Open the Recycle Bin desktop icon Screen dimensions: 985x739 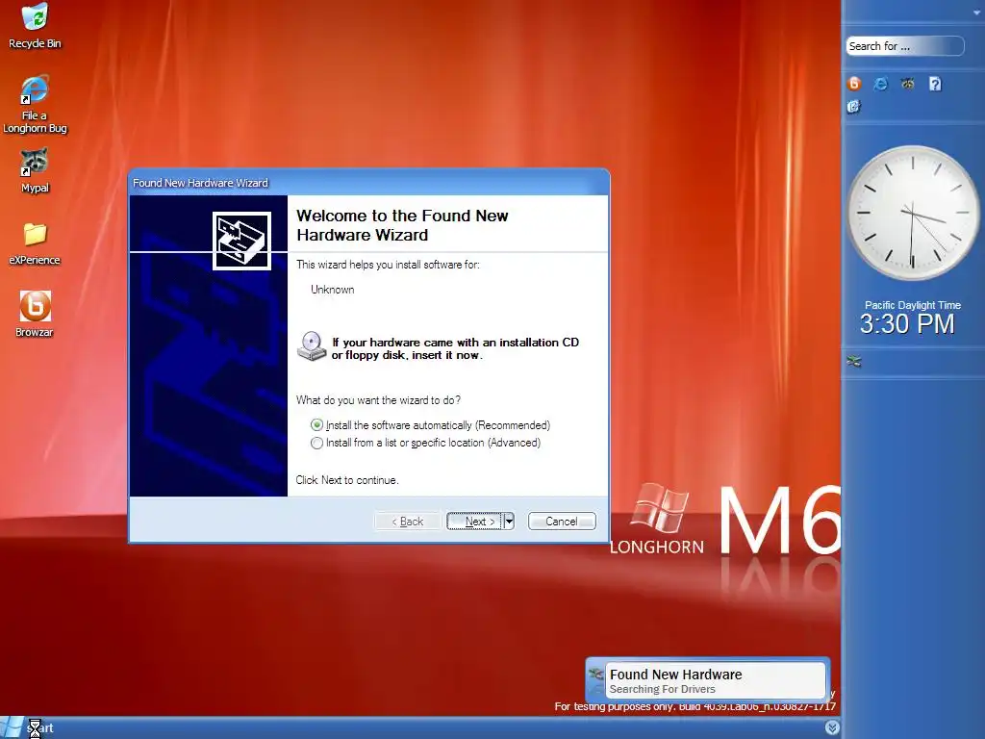[35, 25]
